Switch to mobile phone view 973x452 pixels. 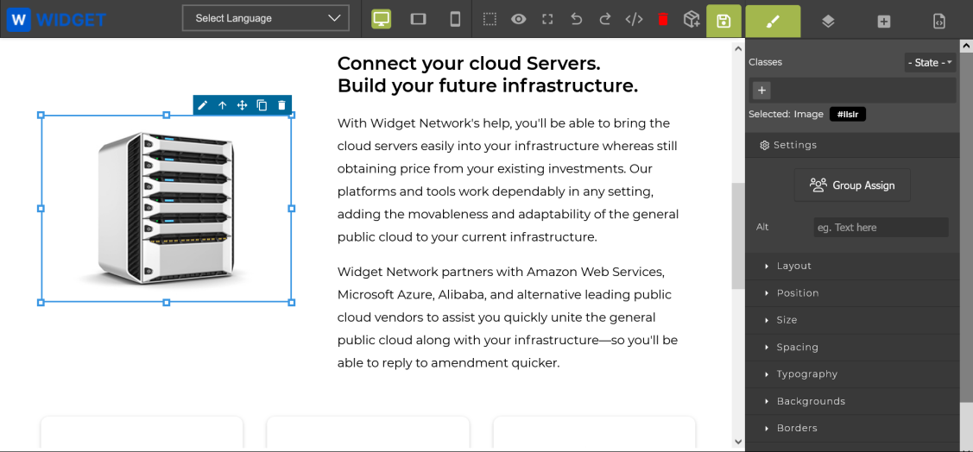click(455, 19)
